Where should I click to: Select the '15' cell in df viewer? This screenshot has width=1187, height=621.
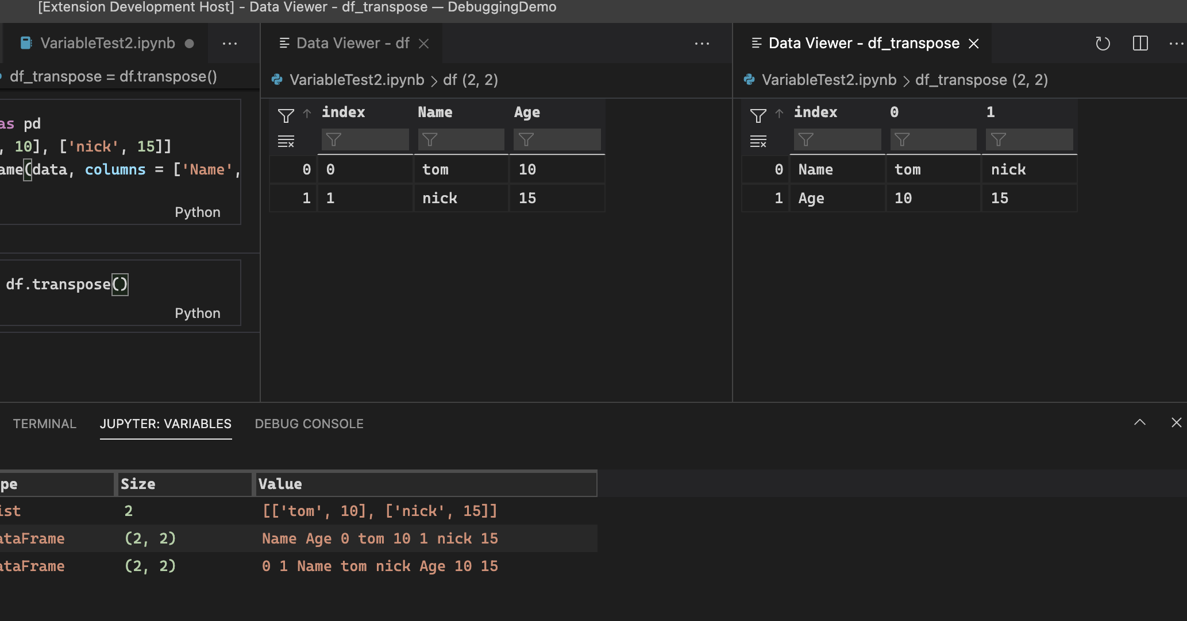click(x=557, y=198)
